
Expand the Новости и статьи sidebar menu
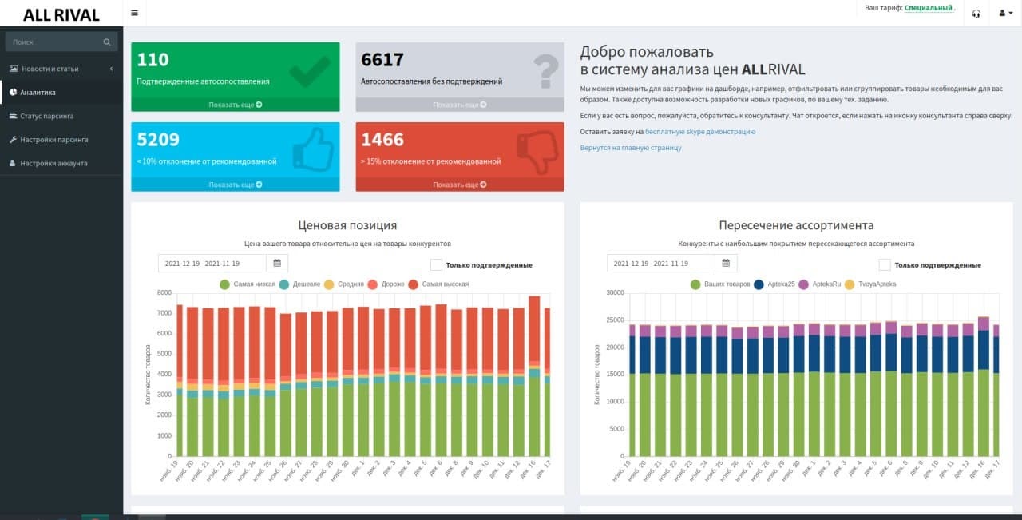tap(61, 69)
